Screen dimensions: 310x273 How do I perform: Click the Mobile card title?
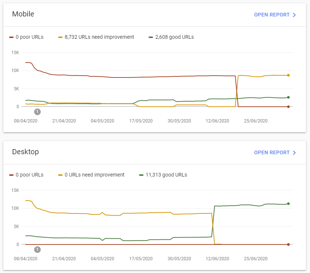pyautogui.click(x=23, y=14)
